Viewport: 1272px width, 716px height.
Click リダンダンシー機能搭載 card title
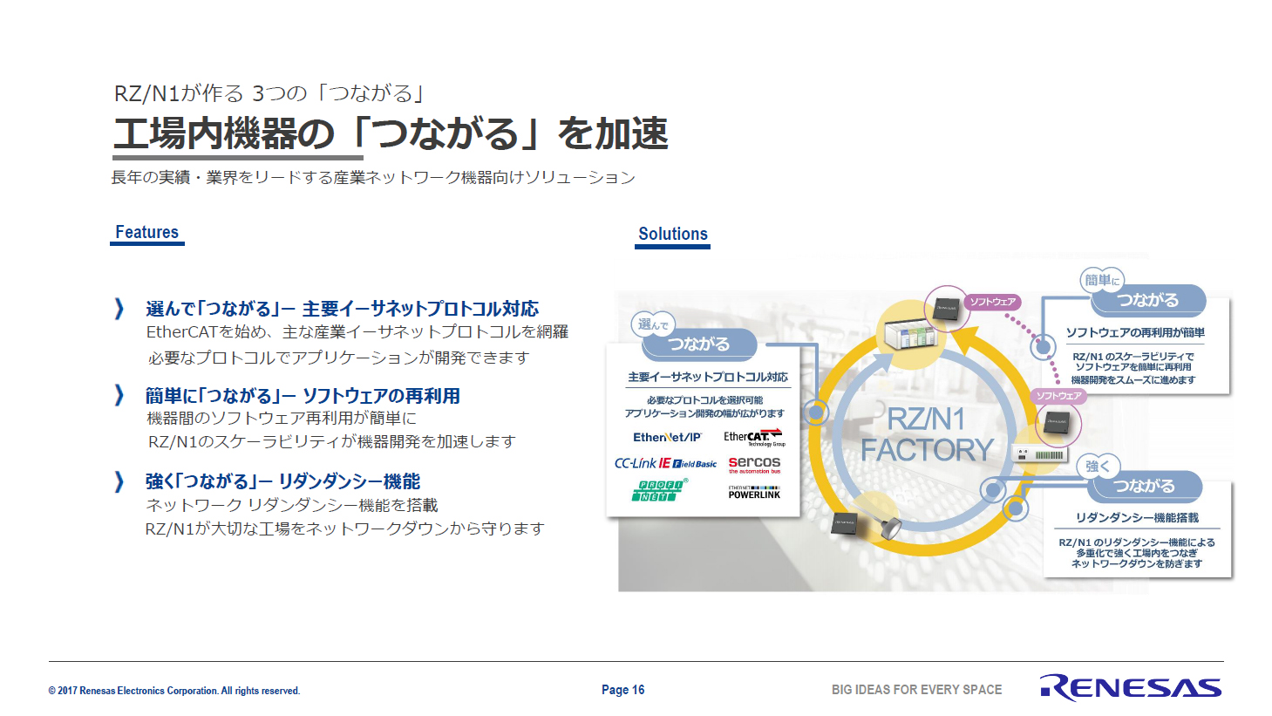point(1137,517)
